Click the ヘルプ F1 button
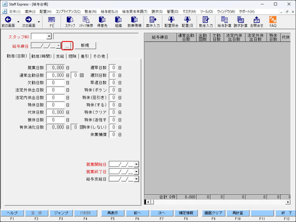Image resolution: width=296 pixels, height=222 pixels. (x=12, y=213)
